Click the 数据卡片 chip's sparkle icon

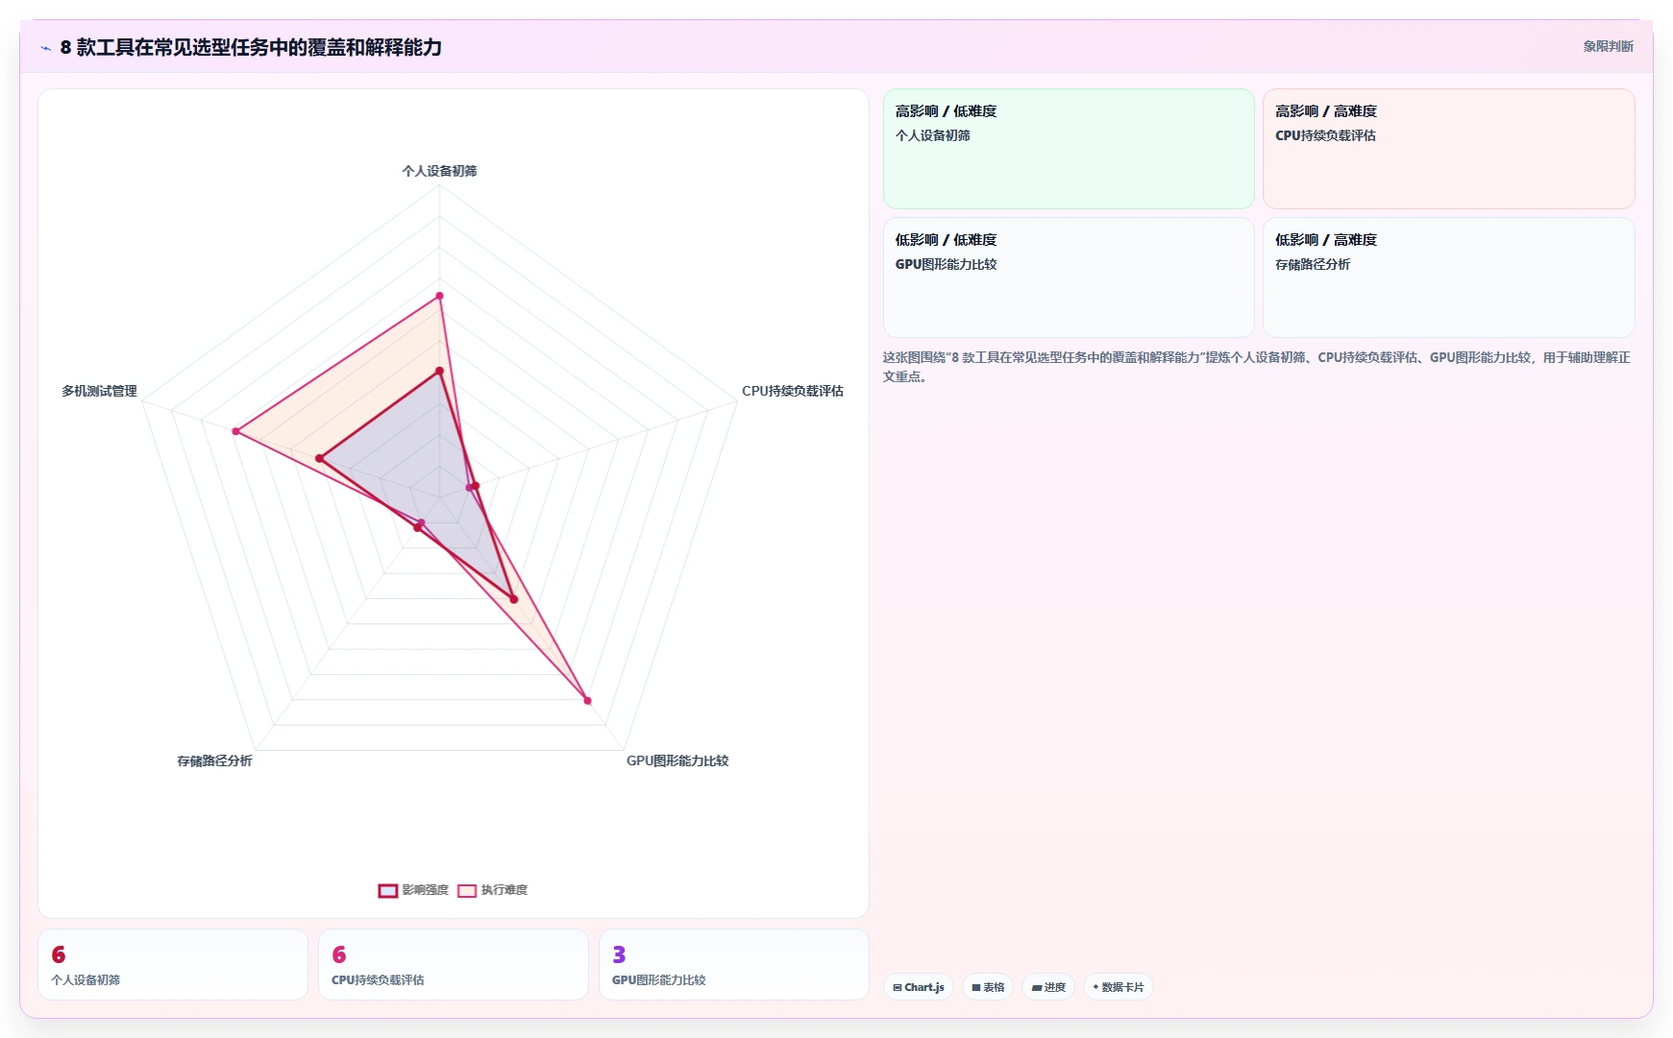click(x=1095, y=987)
